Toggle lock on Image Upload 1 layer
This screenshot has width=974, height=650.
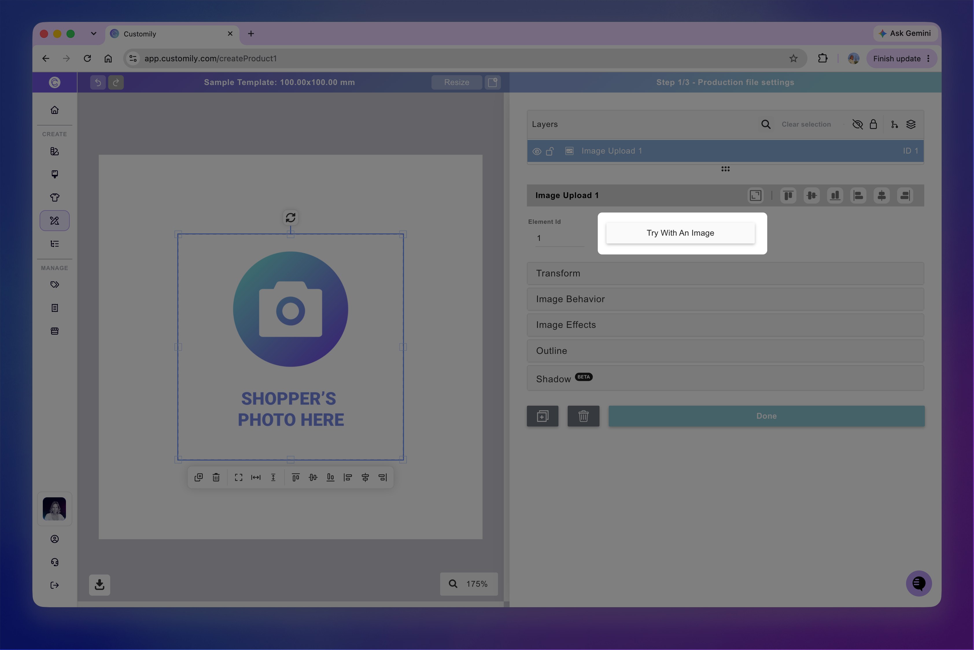click(550, 151)
